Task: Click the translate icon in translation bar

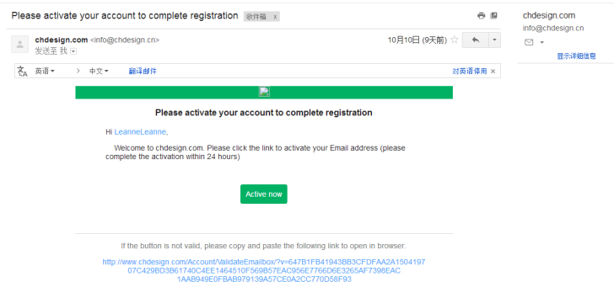Action: (x=22, y=72)
